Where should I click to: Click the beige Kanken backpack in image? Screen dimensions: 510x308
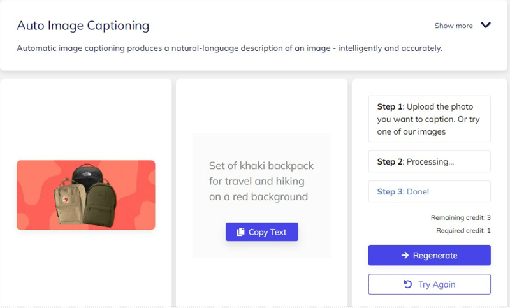[x=69, y=202]
